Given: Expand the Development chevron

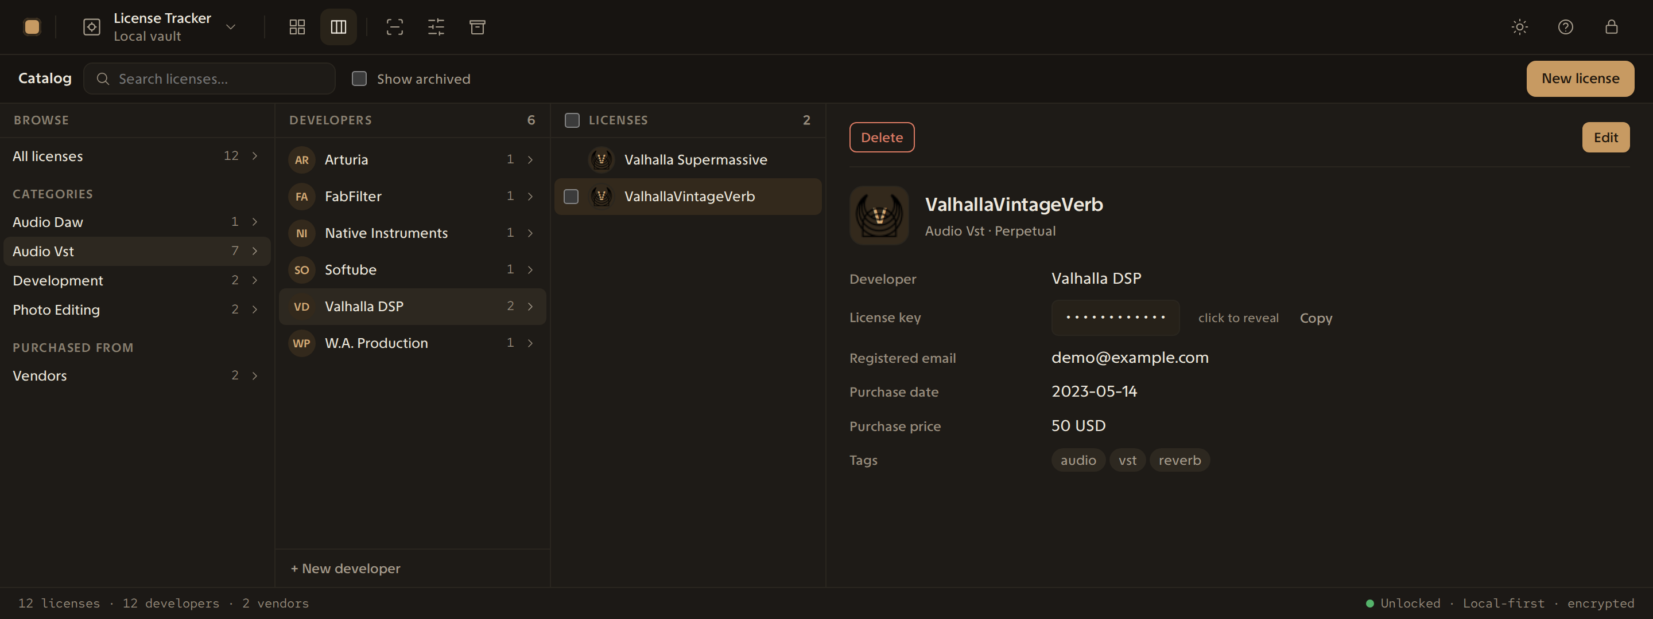Looking at the screenshot, I should [x=255, y=280].
